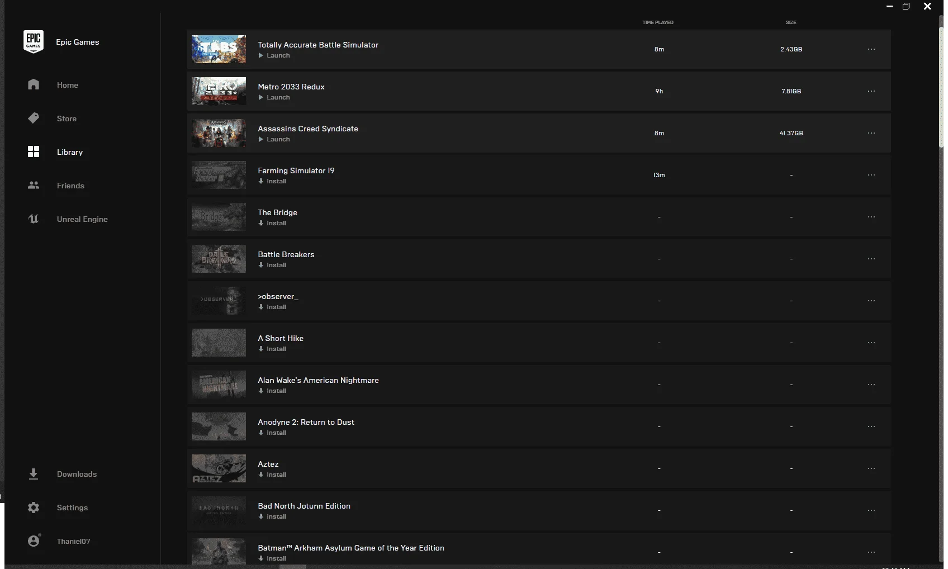Click the Metro 2033 Redux thumbnail
Screen dimensions: 948x569
point(219,91)
